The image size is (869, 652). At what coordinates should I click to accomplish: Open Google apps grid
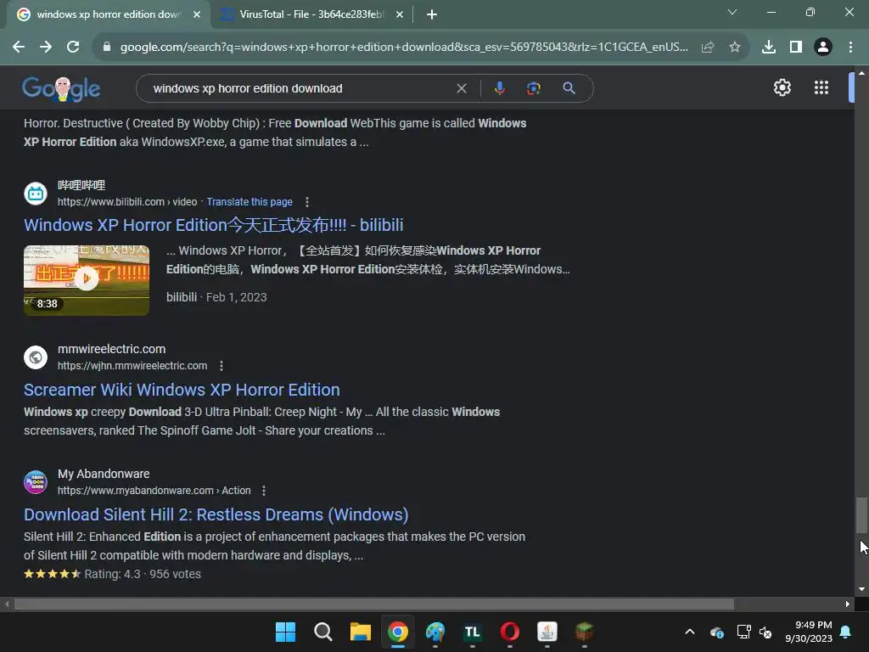click(x=821, y=87)
